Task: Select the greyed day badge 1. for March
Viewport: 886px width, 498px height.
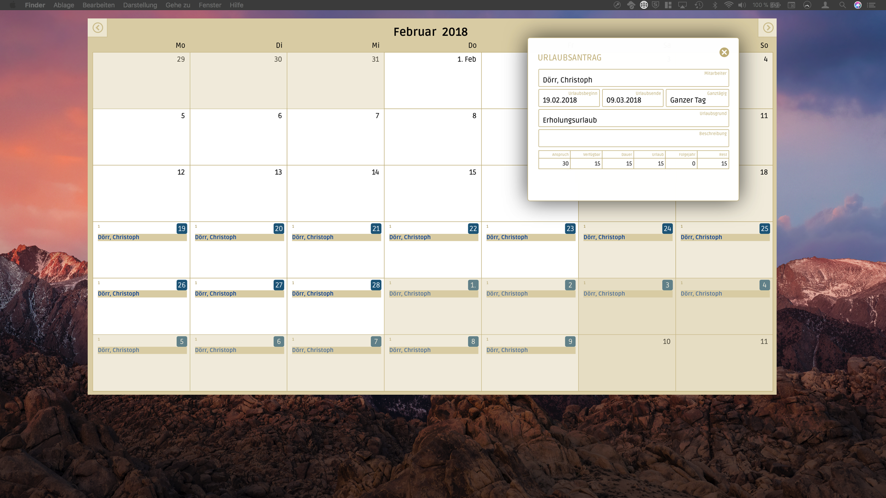Action: (473, 285)
